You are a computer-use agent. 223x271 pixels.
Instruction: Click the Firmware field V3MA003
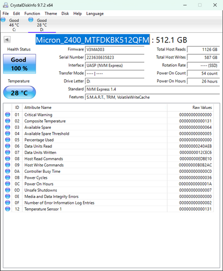point(115,49)
